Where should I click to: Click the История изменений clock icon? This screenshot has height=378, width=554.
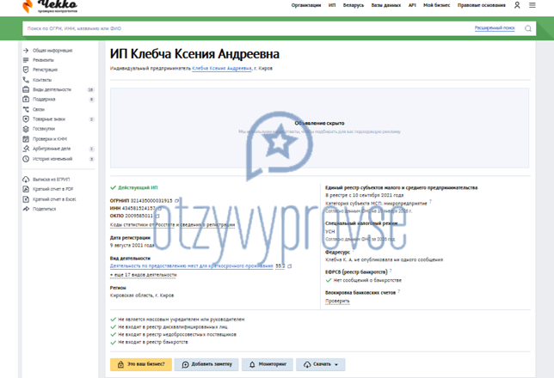click(26, 159)
